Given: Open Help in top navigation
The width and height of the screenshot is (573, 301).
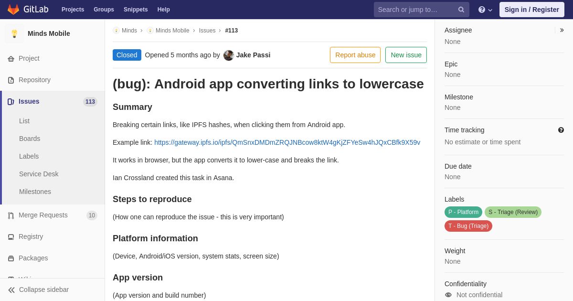Looking at the screenshot, I should pos(164,10).
